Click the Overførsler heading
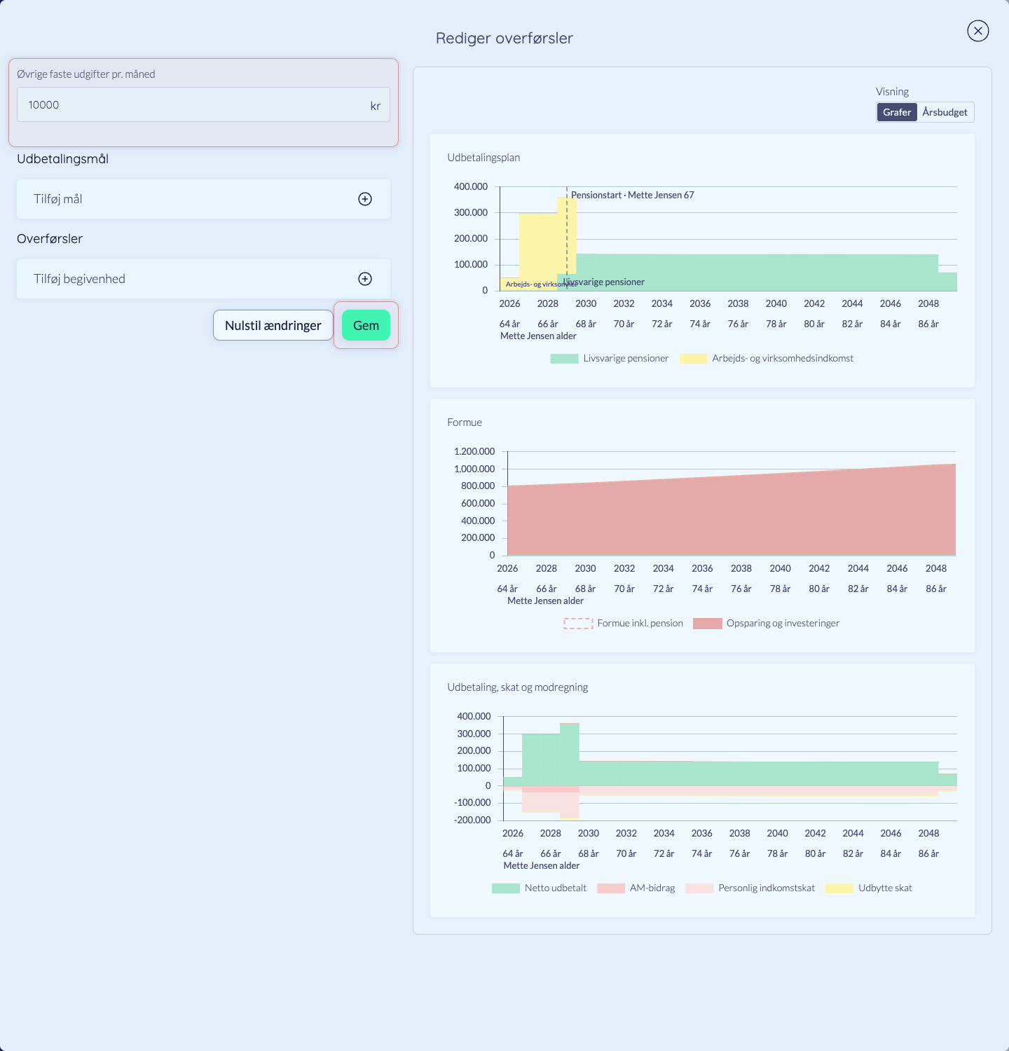Image resolution: width=1009 pixels, height=1051 pixels. pyautogui.click(x=50, y=239)
